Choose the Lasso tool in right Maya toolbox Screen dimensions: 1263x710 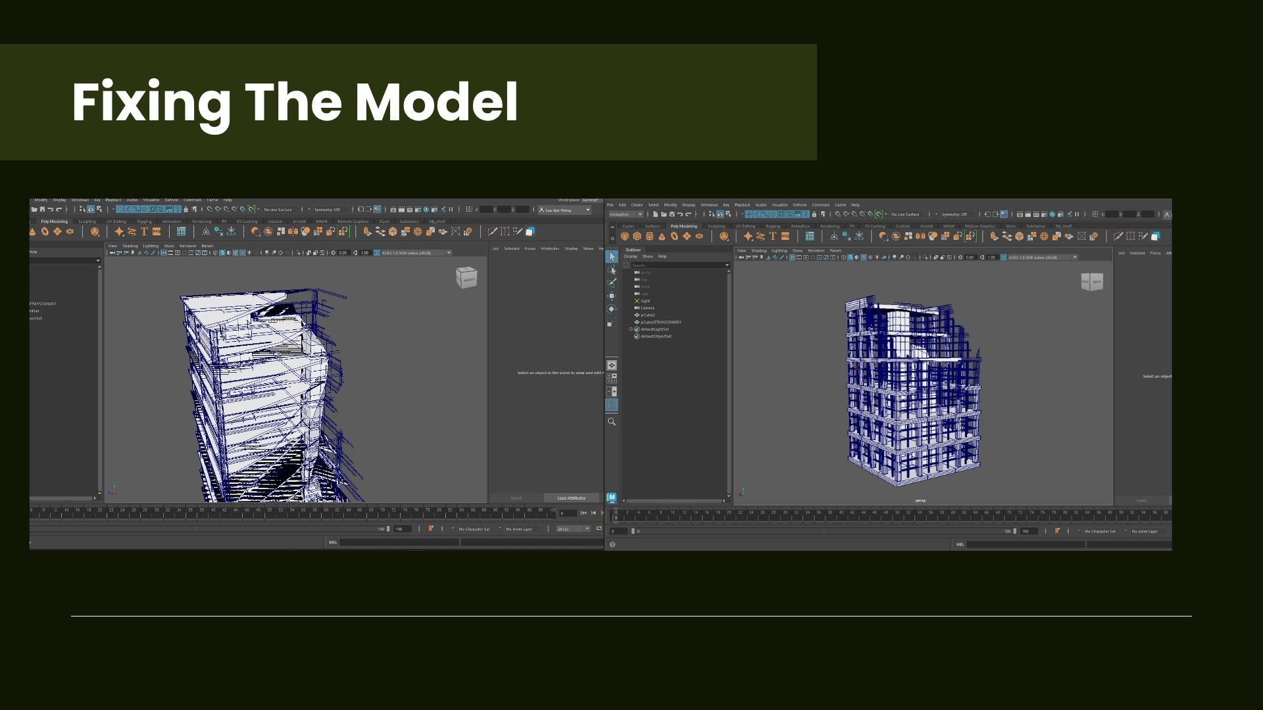(612, 270)
